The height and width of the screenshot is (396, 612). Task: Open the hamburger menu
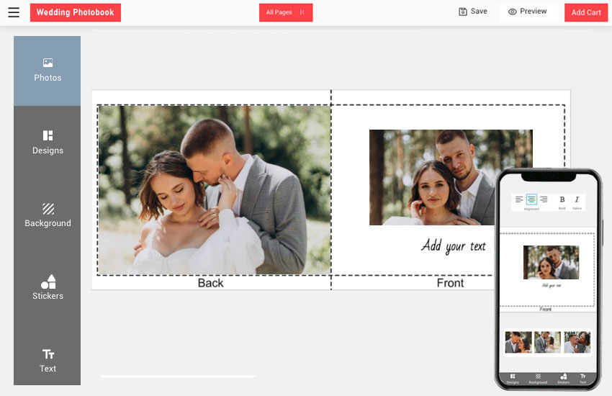coord(14,12)
